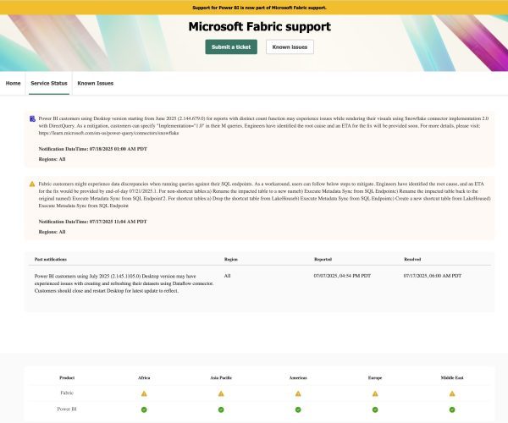
Task: Open the learn.microsoft.com Snowflake connector link
Action: click(x=108, y=133)
